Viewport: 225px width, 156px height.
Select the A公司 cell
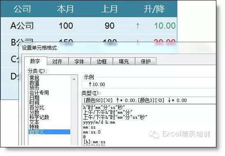coord(22,26)
